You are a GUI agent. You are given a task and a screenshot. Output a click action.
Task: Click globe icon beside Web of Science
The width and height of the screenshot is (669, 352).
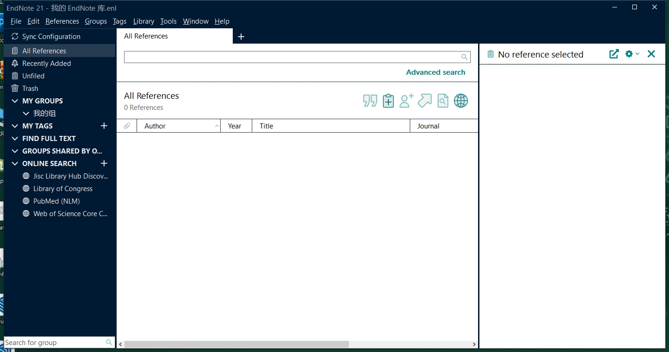pos(26,214)
